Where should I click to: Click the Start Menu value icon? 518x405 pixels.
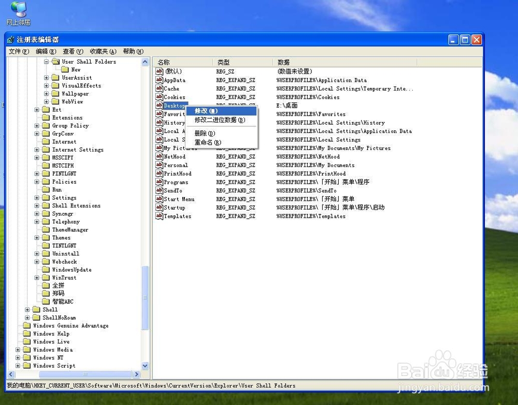pos(159,199)
